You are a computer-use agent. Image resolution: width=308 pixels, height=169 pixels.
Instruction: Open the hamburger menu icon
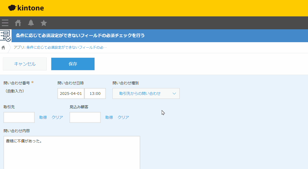(x=5, y=23)
